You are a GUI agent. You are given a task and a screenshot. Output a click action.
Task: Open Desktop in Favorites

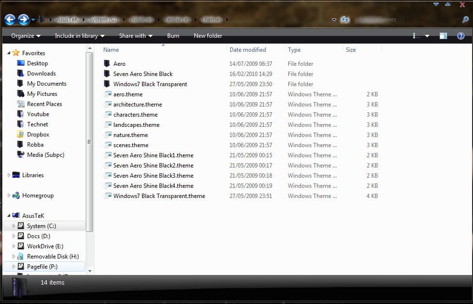point(37,63)
